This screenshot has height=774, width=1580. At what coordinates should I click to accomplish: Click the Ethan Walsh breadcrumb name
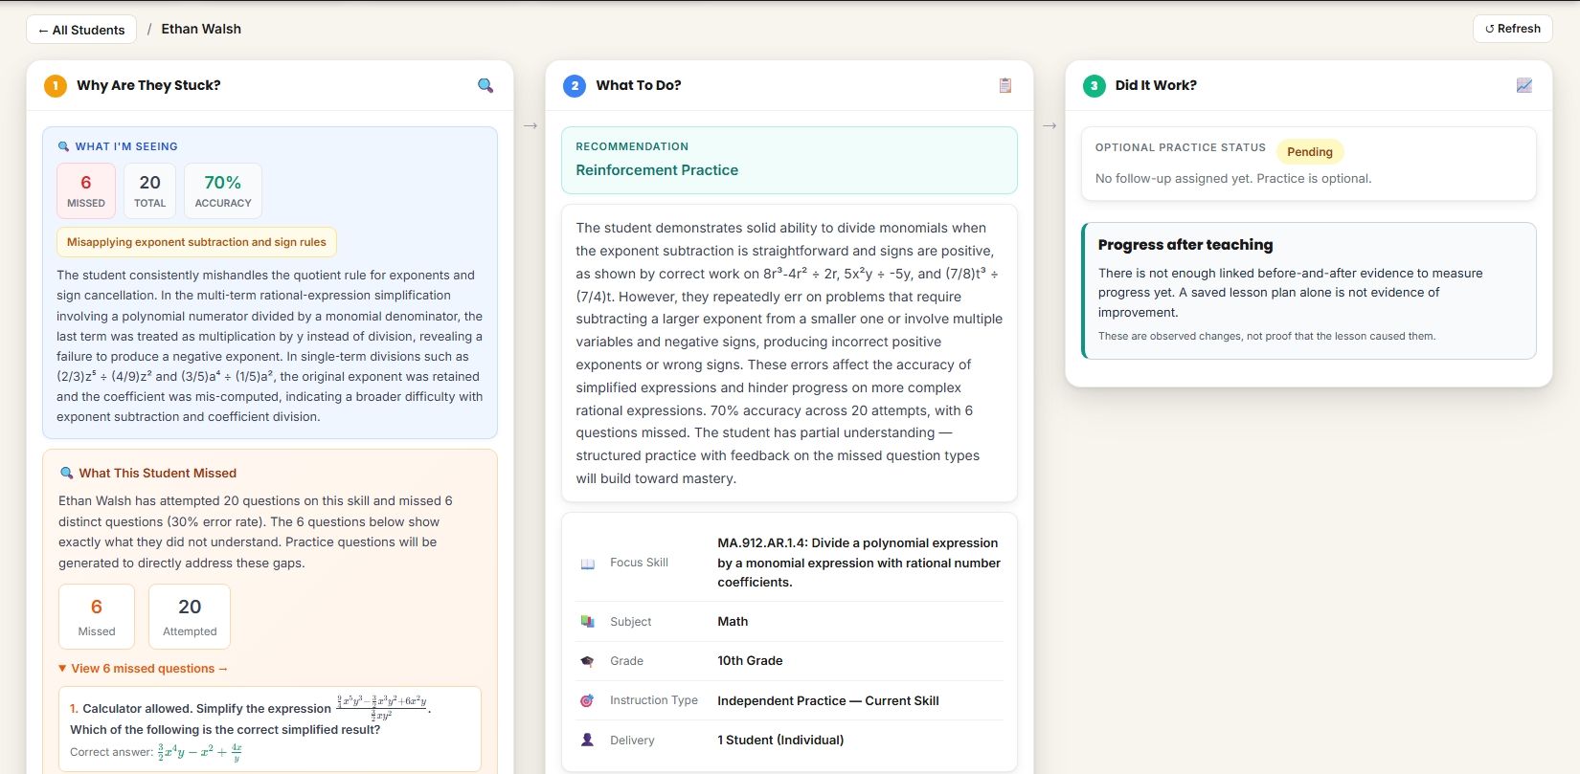click(201, 29)
